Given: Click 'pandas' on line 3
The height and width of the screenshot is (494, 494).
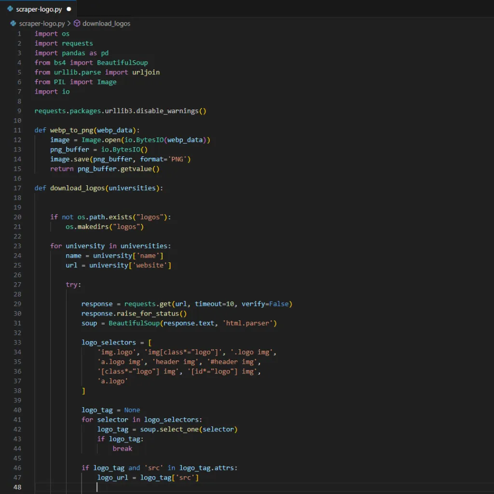Looking at the screenshot, I should tap(73, 53).
